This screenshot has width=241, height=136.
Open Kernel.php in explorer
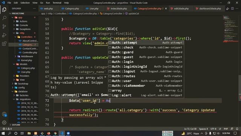(26, 60)
